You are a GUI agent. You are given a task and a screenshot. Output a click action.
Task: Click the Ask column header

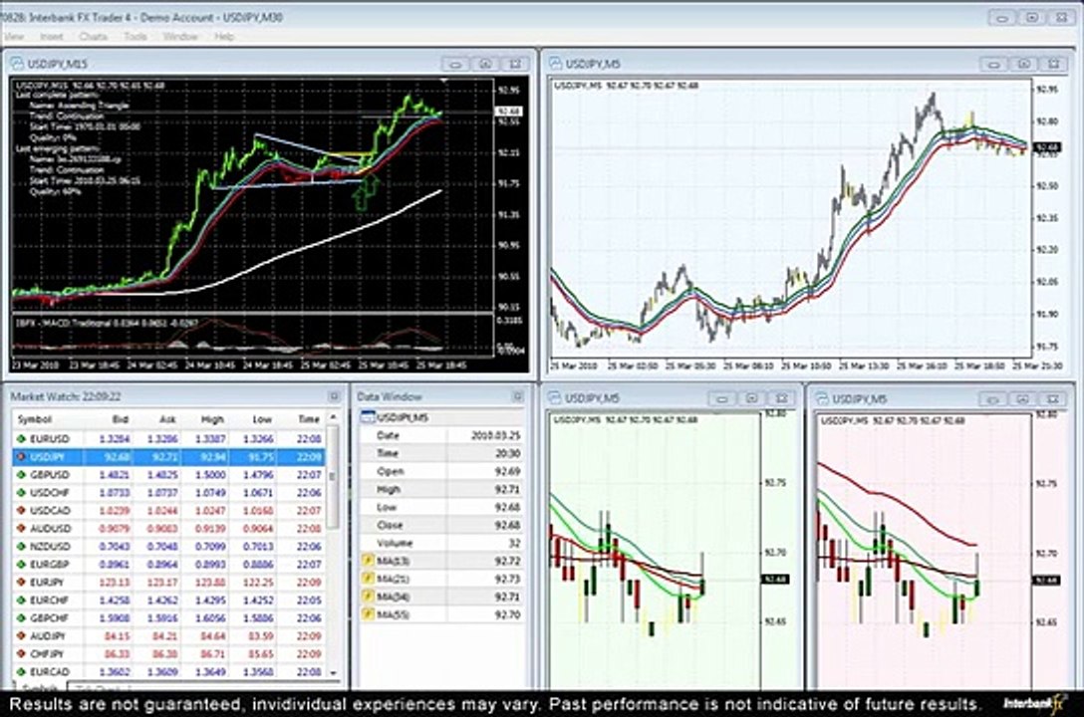coord(167,419)
